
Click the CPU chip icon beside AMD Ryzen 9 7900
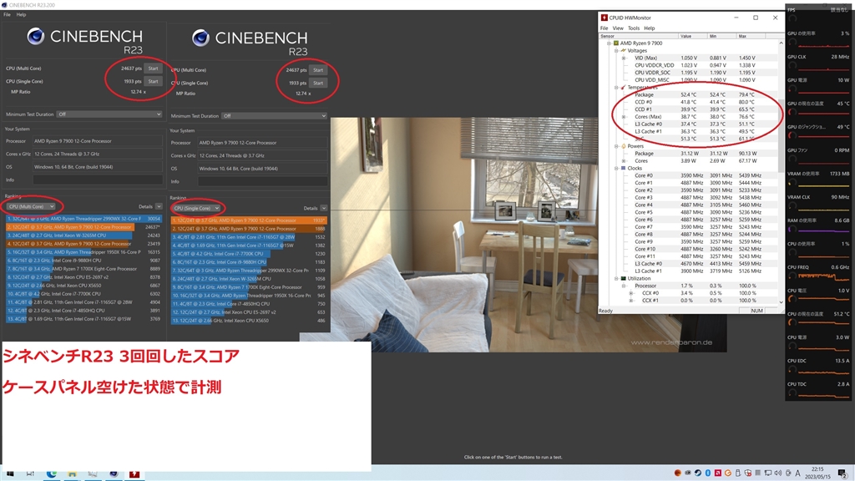pyautogui.click(x=616, y=43)
